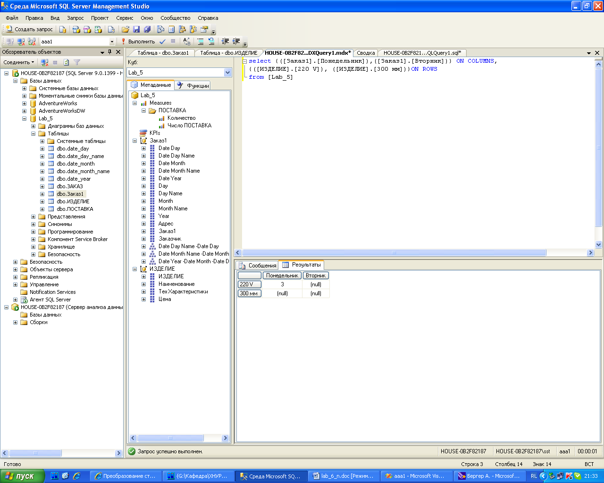The width and height of the screenshot is (604, 483).
Task: Switch to the Сводка tab
Action: pos(366,53)
